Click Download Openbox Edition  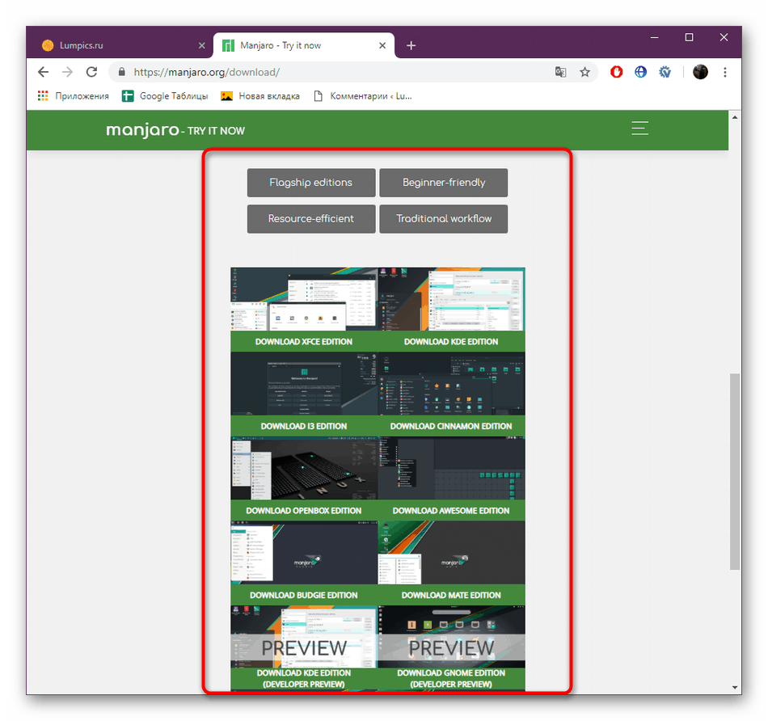click(x=304, y=510)
